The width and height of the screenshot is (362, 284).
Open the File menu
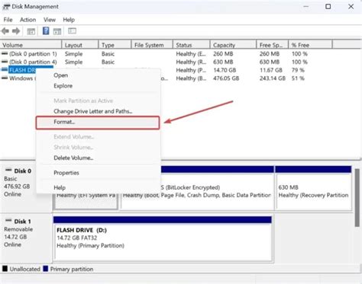tap(8, 20)
